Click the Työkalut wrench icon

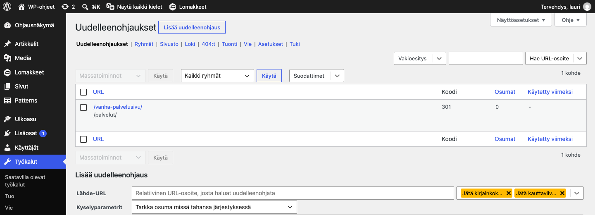(x=7, y=162)
